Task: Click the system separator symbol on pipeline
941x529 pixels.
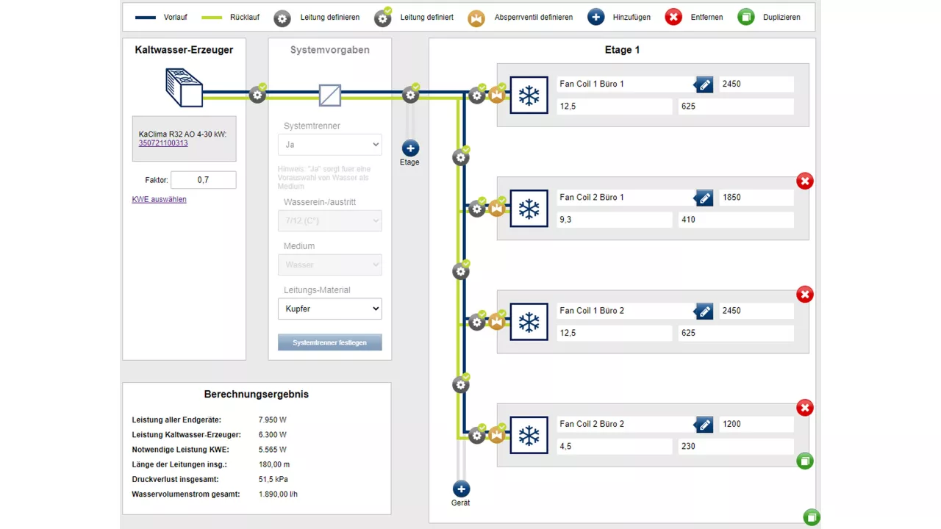Action: coord(330,95)
